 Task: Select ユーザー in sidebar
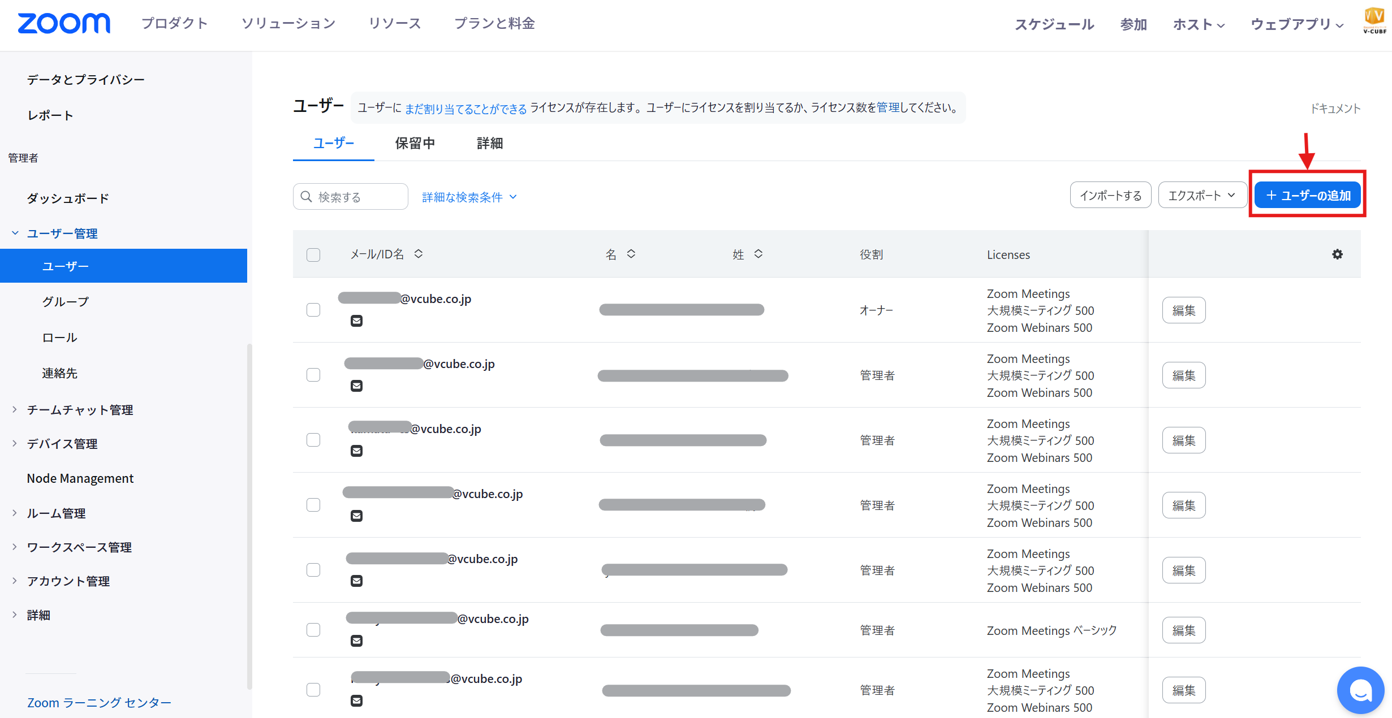pyautogui.click(x=123, y=266)
